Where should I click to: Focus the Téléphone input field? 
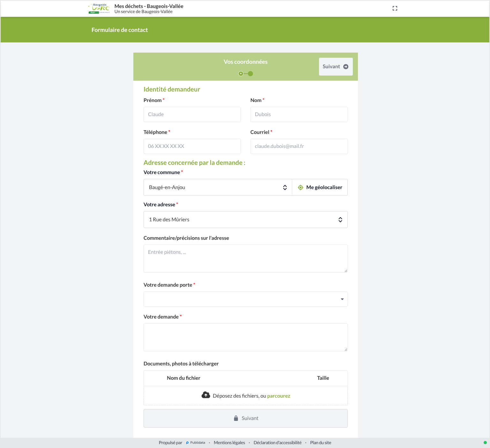tap(192, 146)
